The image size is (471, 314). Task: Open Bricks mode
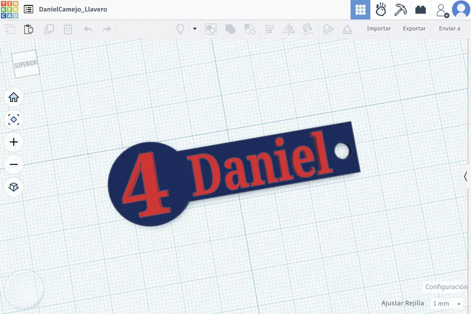coord(420,10)
